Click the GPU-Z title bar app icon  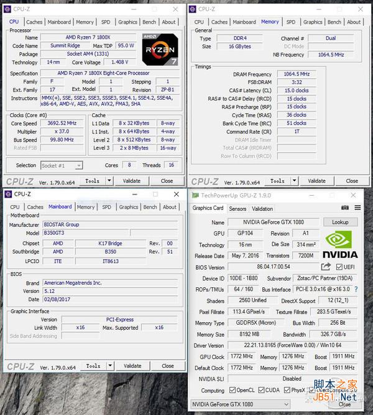(x=195, y=196)
